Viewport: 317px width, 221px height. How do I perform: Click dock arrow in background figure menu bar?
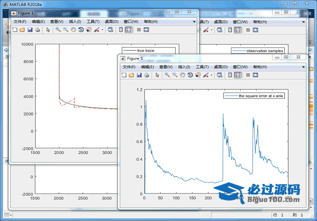[303, 22]
